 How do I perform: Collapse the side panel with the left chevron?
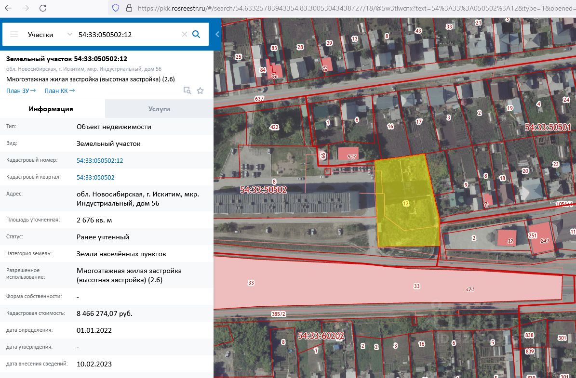pyautogui.click(x=217, y=34)
